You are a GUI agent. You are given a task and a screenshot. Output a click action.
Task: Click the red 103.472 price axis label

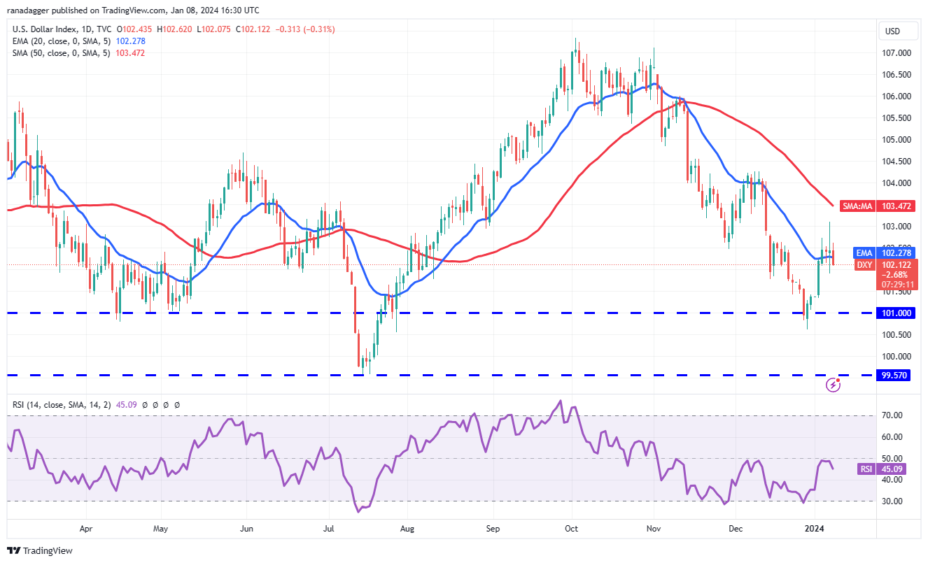click(x=896, y=205)
